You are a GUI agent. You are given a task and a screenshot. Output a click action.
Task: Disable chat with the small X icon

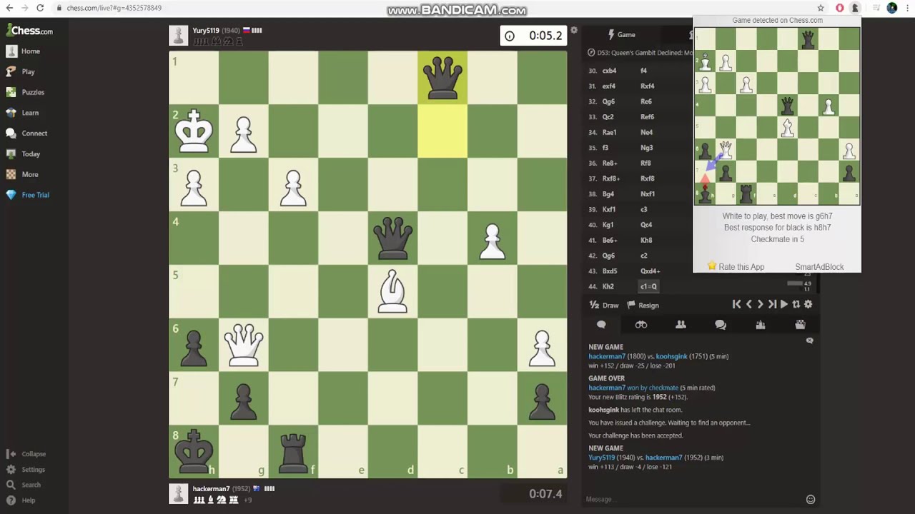tap(810, 341)
